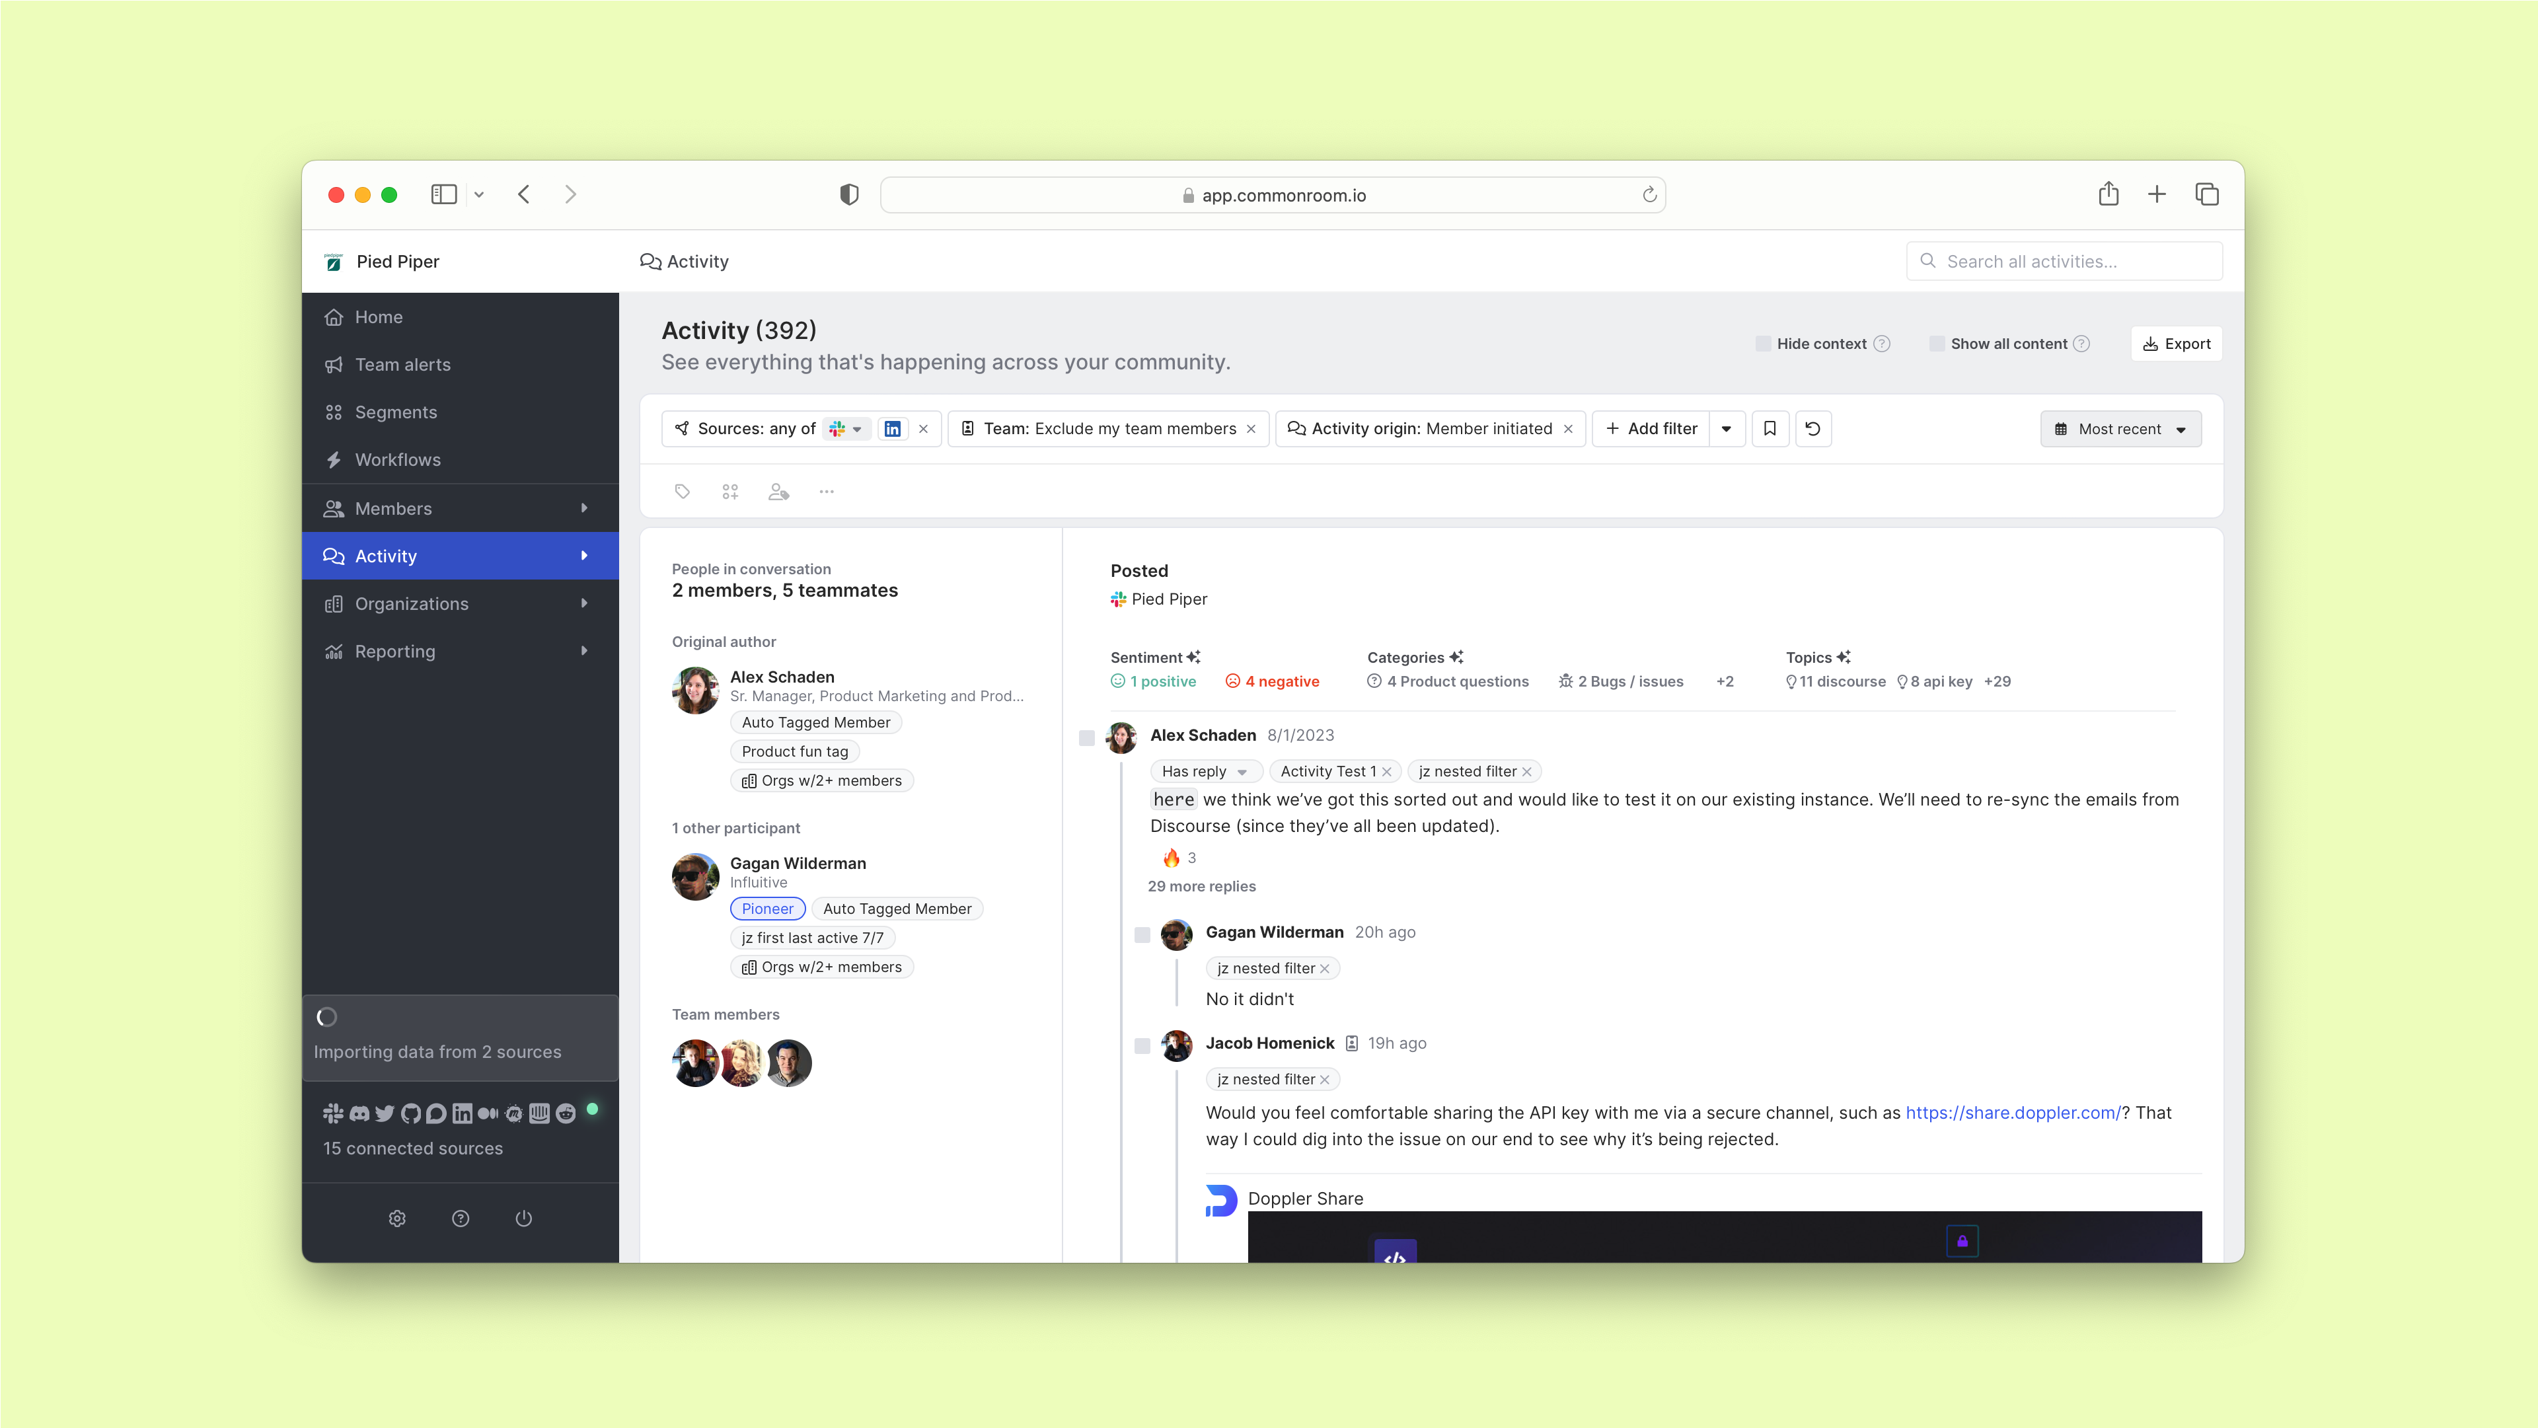Click the help question mark in sidebar footer

460,1219
